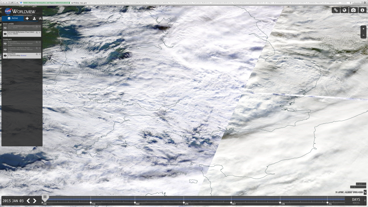The image size is (368, 207).
Task: Add a new browser tab with plus
Action: [17, 3]
